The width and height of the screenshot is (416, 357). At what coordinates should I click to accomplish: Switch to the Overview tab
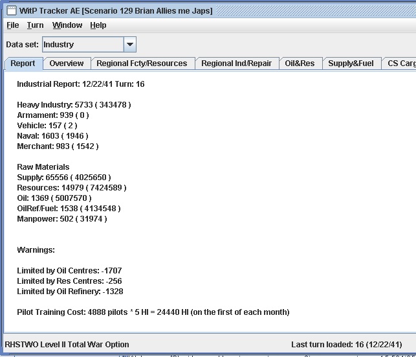(x=67, y=63)
